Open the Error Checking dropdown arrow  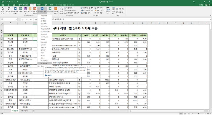[x=104, y=10]
